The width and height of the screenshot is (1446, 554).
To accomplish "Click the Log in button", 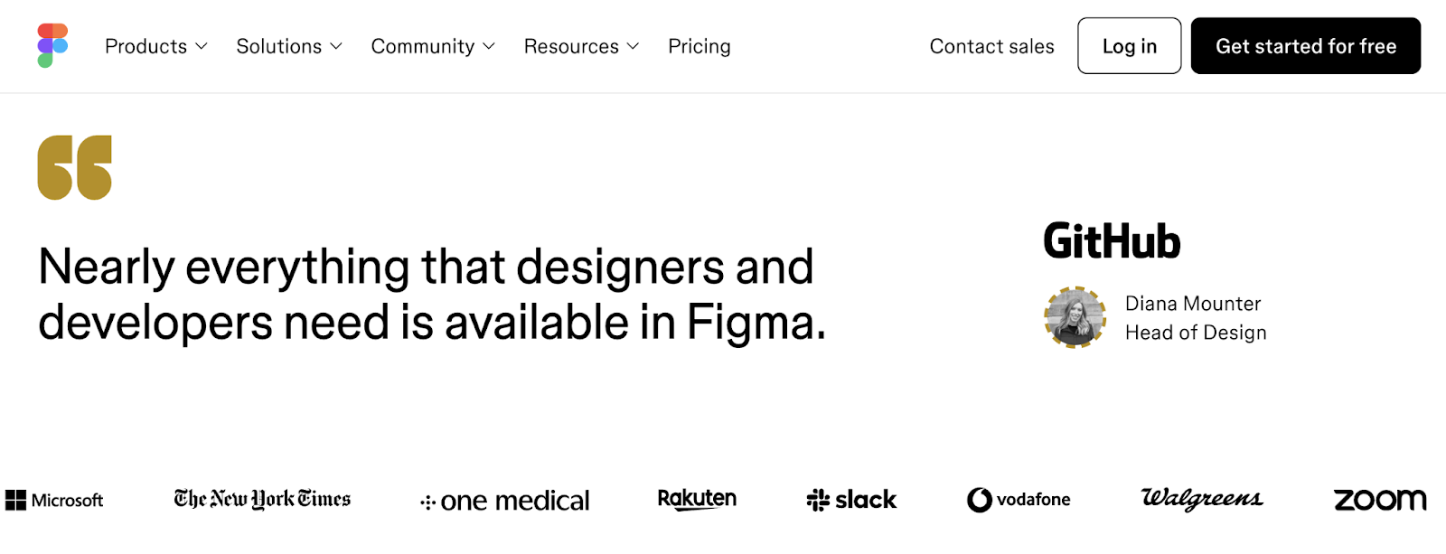I will (1129, 46).
